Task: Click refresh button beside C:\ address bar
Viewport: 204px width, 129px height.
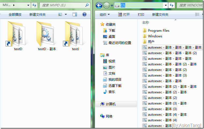Action: 172,5
